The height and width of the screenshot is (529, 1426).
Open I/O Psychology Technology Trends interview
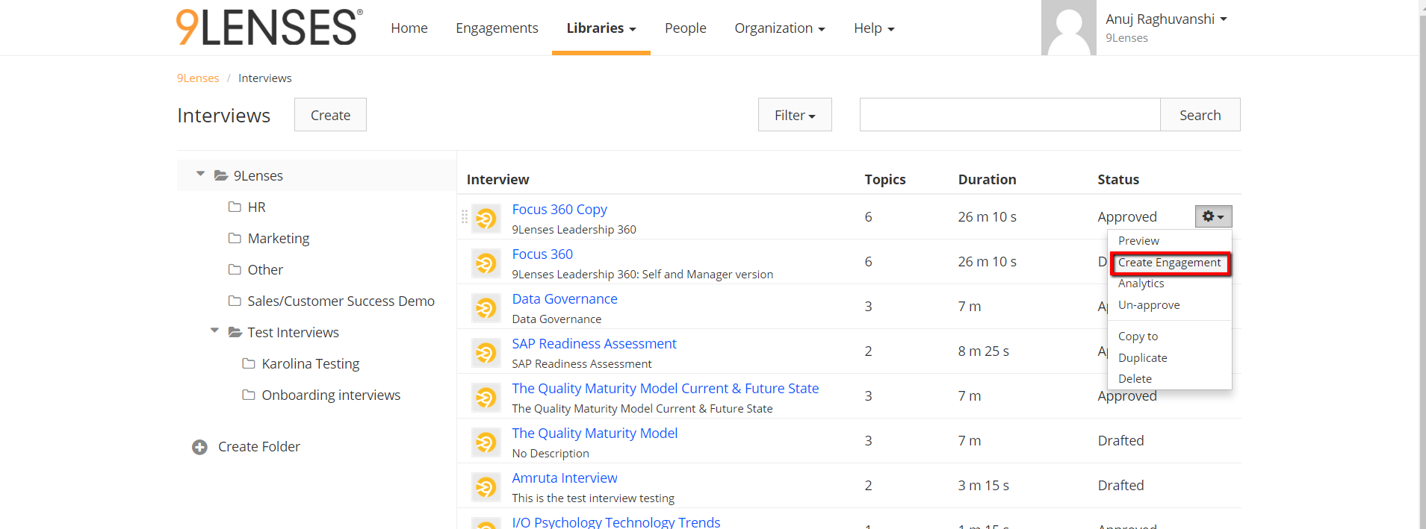tap(616, 522)
